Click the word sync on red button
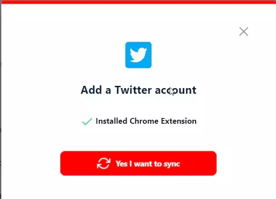Viewport: 276px width, 199px height. coord(172,164)
